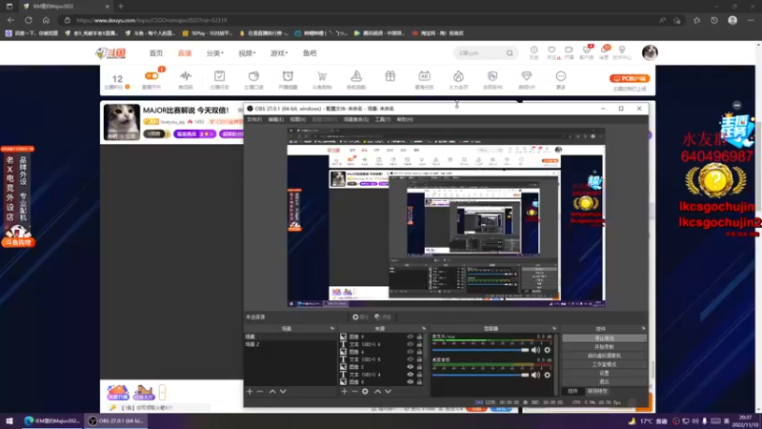Expand the 分类 dropdown in Douyu nav

point(215,53)
